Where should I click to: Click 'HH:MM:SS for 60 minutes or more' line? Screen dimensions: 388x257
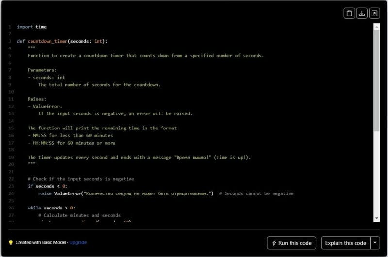pyautogui.click(x=71, y=143)
